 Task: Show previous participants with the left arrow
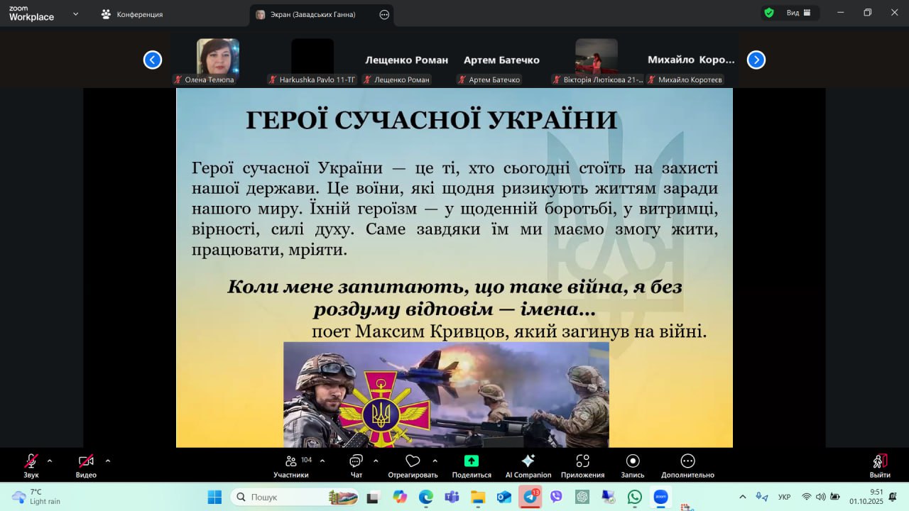coord(153,60)
